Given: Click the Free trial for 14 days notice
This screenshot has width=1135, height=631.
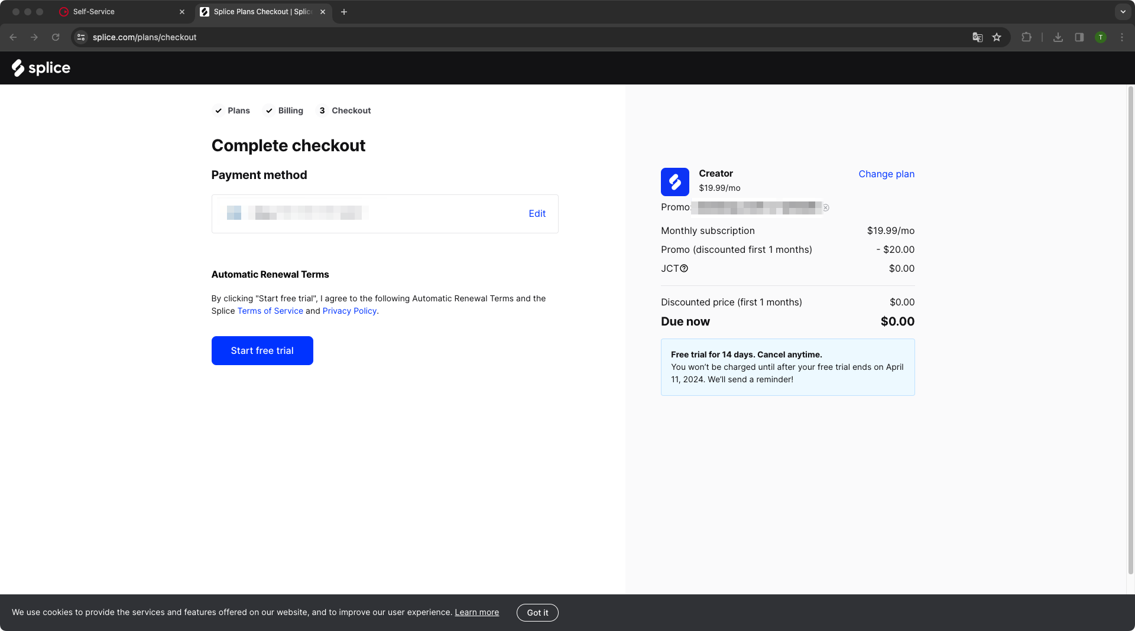Looking at the screenshot, I should click(788, 367).
